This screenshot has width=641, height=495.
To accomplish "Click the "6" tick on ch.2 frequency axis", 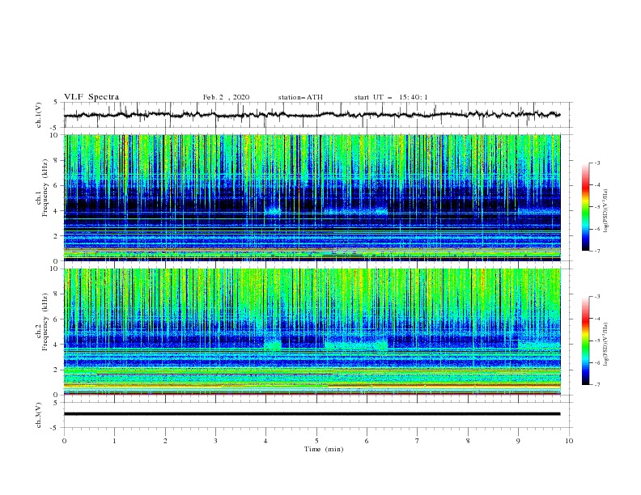I will [x=57, y=319].
